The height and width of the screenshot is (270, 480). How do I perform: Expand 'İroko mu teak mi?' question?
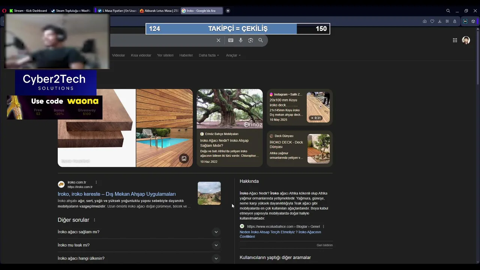(139, 245)
